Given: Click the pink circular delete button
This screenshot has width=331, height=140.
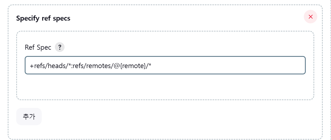Looking at the screenshot, I should click(310, 17).
